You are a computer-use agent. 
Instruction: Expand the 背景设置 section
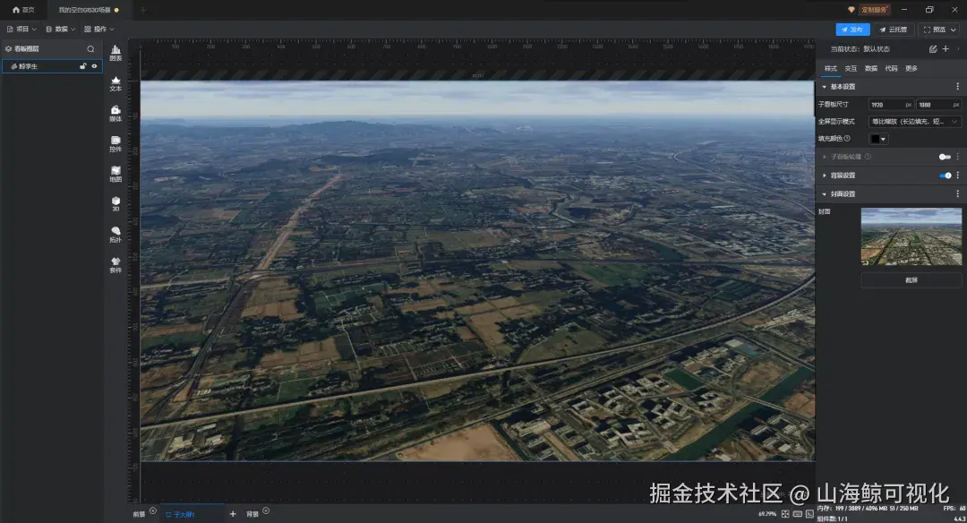click(825, 176)
